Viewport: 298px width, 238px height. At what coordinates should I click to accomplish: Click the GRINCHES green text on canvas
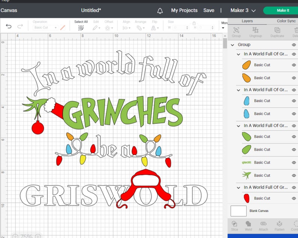[123, 113]
